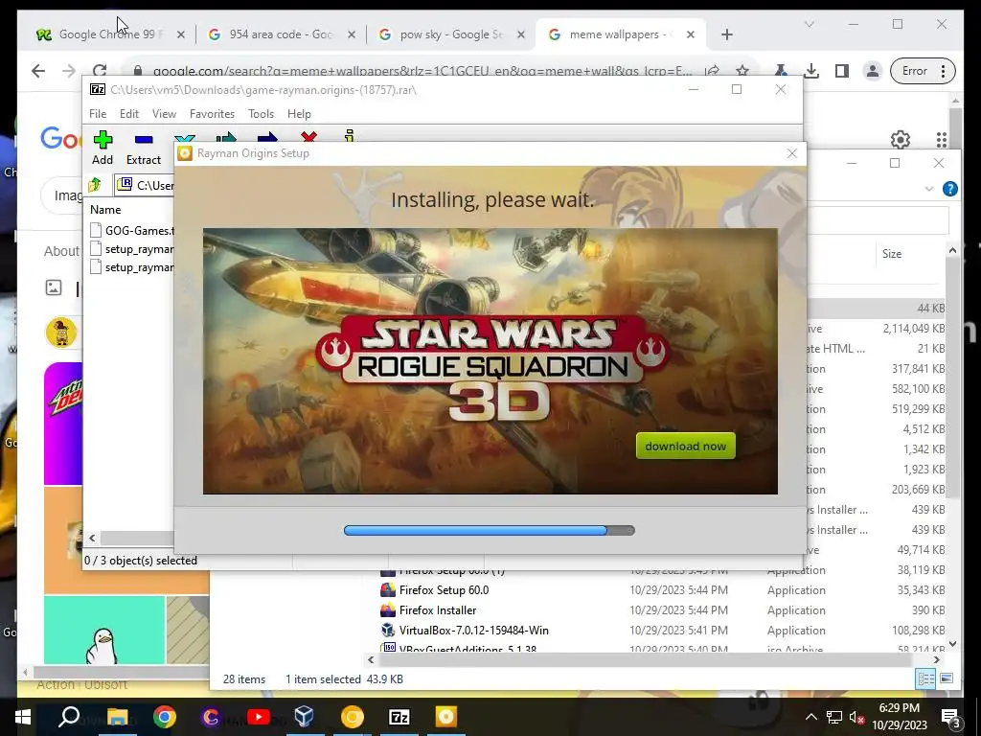Select VirtualBox-7.0.12-159484-Win file

[x=473, y=631]
